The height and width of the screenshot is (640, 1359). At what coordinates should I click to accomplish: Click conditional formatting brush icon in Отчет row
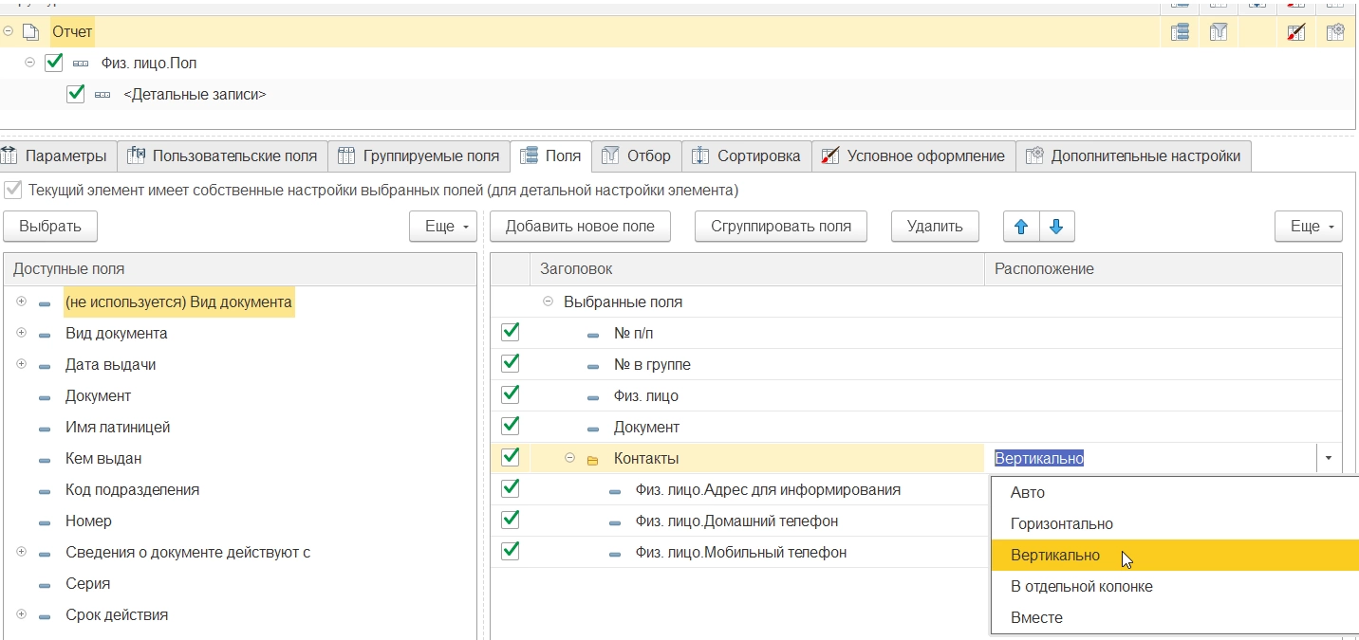1296,32
